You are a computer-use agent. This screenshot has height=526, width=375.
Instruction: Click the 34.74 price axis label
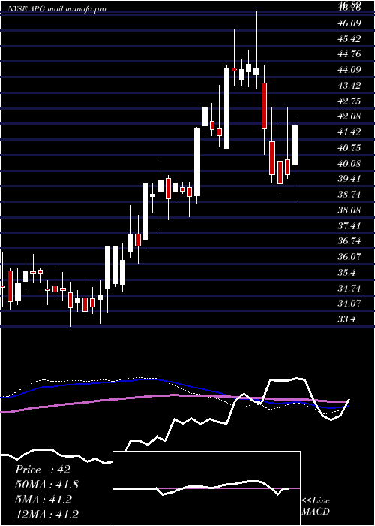coord(349,288)
